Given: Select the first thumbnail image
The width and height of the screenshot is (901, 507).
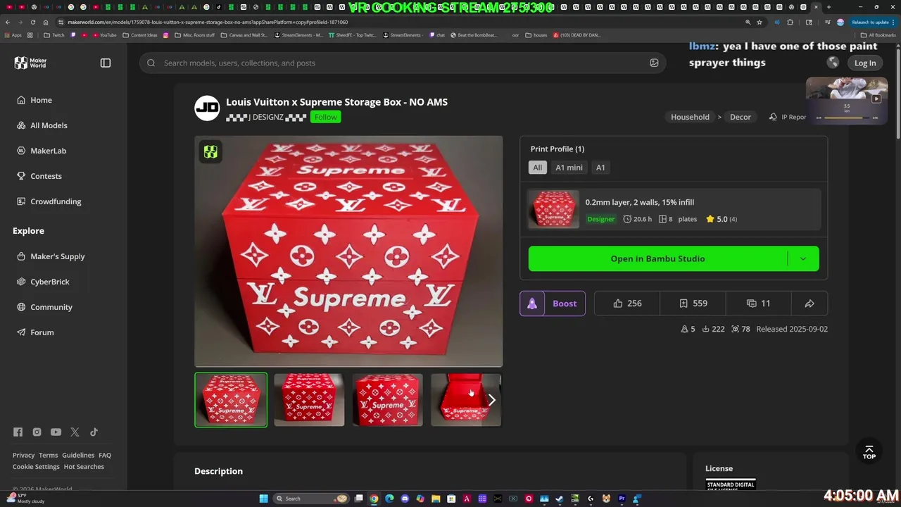Looking at the screenshot, I should [231, 400].
